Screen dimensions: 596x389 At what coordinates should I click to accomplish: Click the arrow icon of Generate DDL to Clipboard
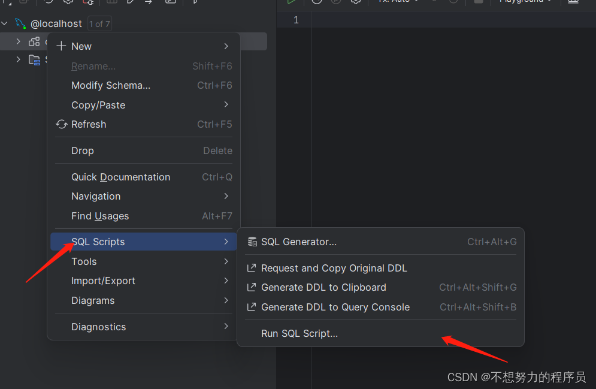tap(251, 288)
